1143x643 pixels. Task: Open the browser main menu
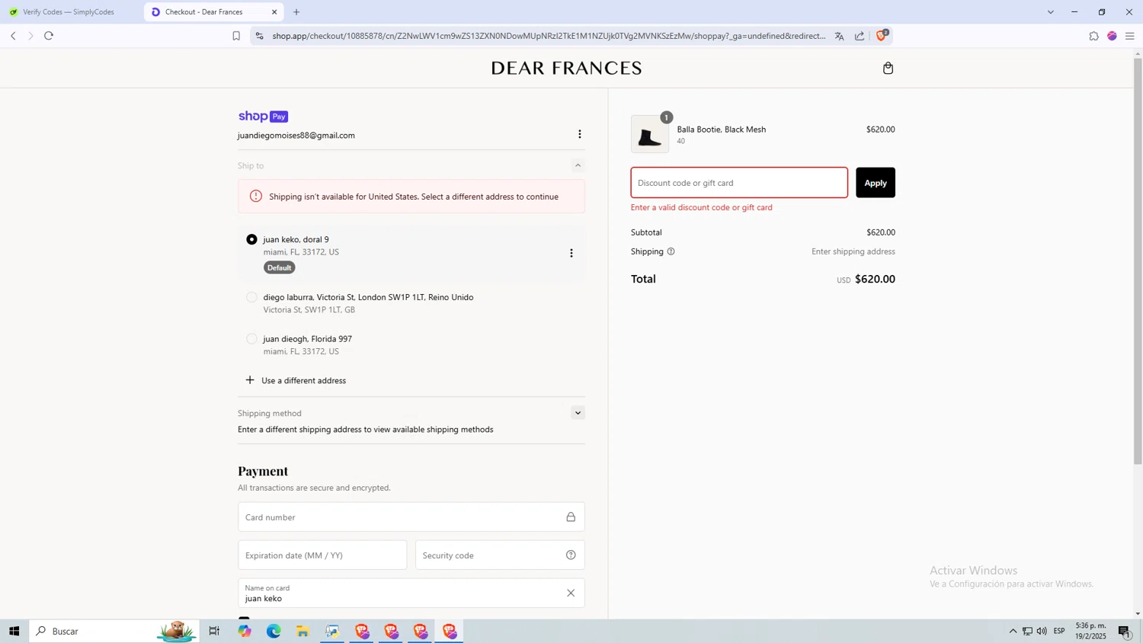coord(1129,36)
